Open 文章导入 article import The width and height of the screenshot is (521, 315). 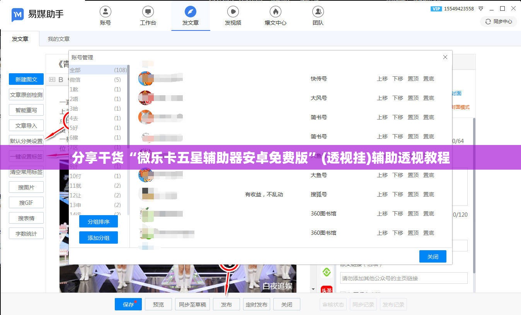click(26, 126)
